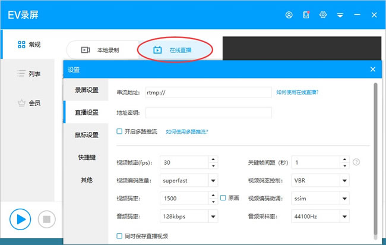386x245 pixels.
Task: Select the 在线直播 mode button
Action: pyautogui.click(x=175, y=50)
